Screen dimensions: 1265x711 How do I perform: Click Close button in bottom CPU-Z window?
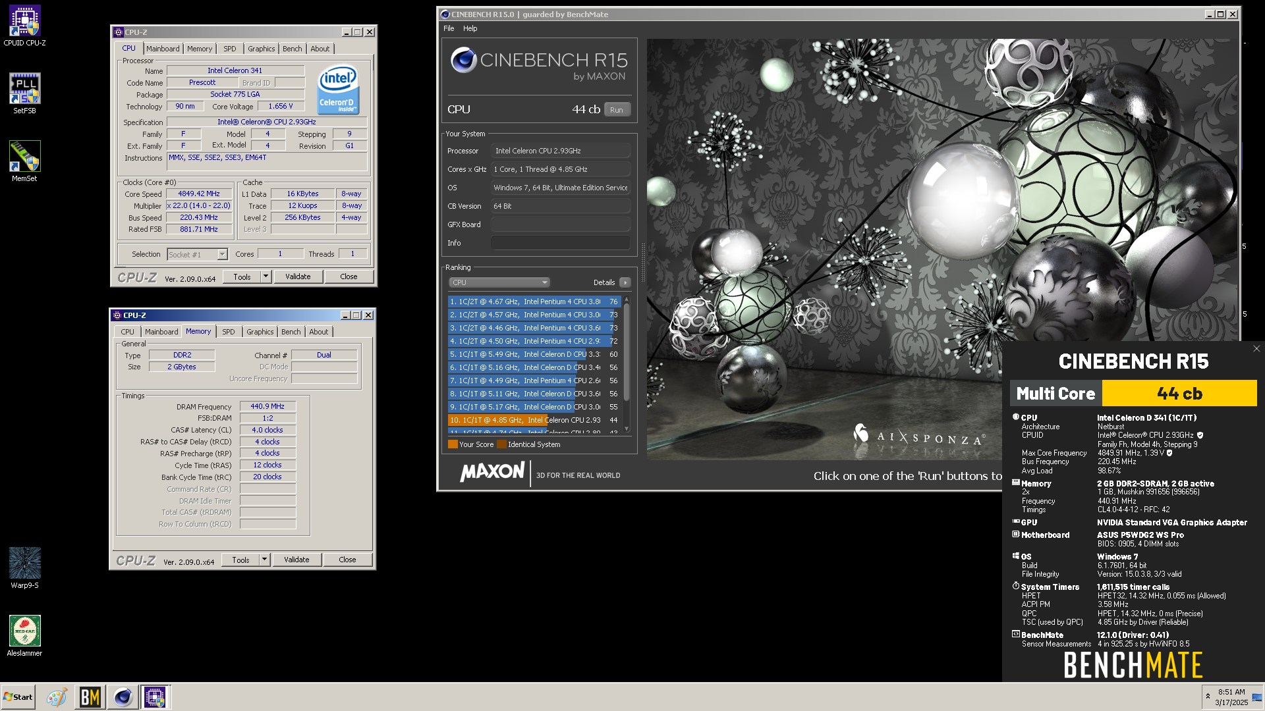pyautogui.click(x=347, y=560)
